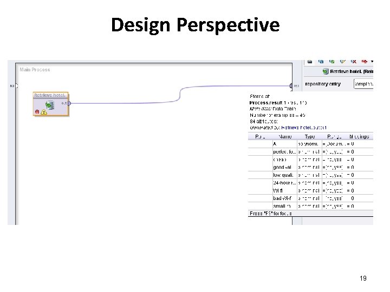Select the Retrieve hotel operator icon

coord(49,105)
